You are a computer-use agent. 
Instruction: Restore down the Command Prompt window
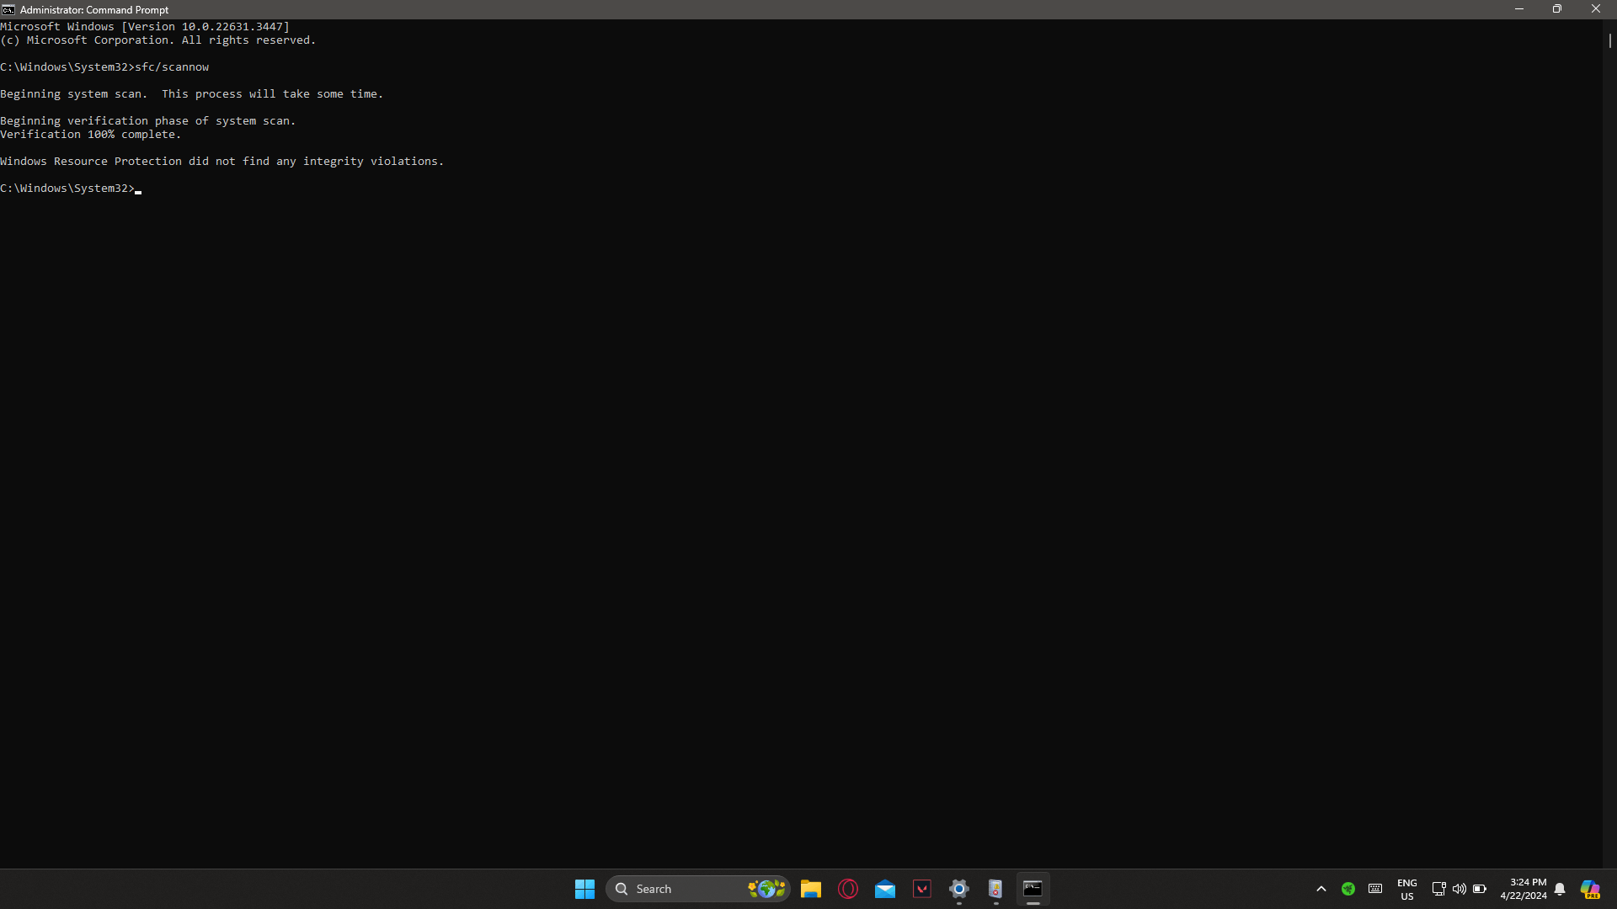(1557, 9)
